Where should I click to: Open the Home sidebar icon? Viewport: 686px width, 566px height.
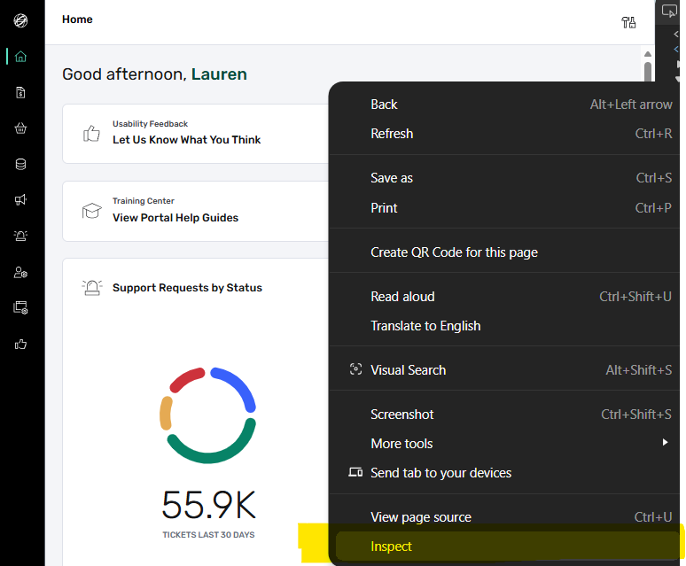pyautogui.click(x=20, y=57)
